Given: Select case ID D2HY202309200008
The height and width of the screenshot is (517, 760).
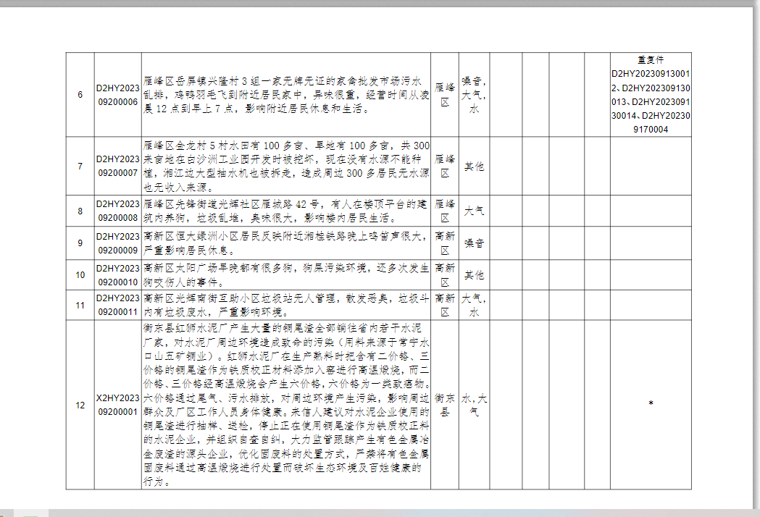Looking at the screenshot, I should click(117, 211).
